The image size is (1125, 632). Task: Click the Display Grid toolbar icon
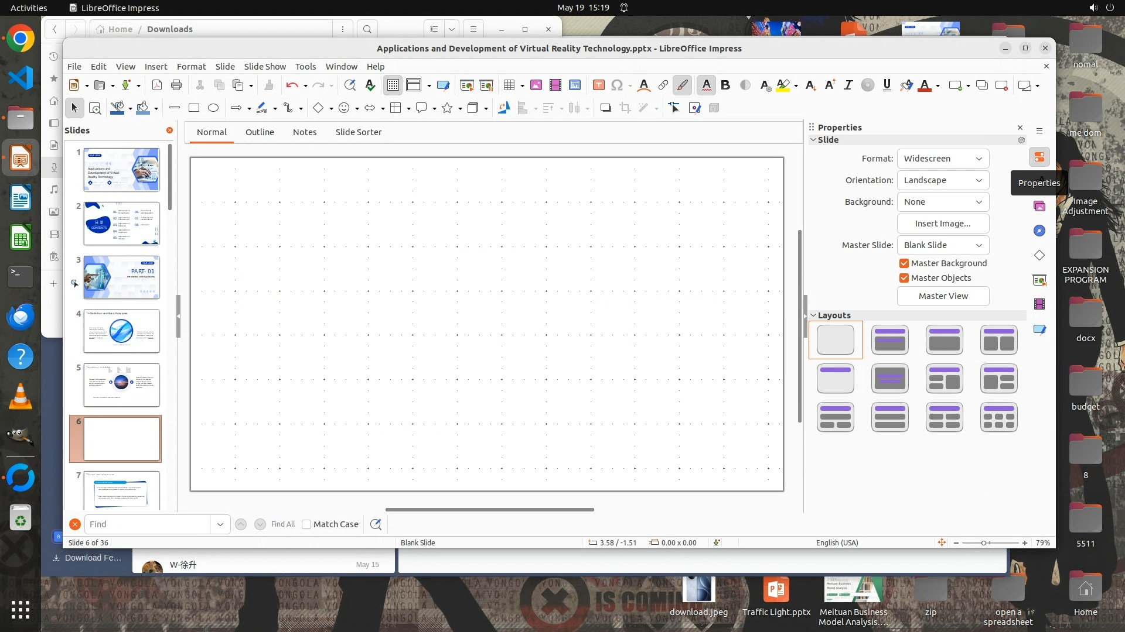[x=393, y=85]
